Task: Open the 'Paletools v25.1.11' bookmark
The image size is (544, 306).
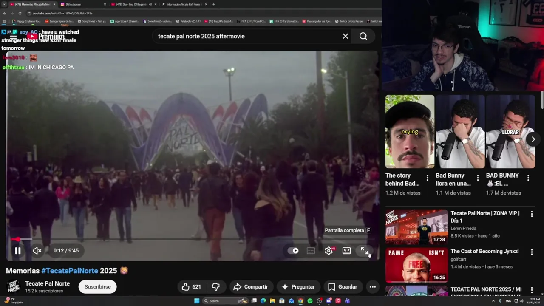Action: [x=188, y=21]
